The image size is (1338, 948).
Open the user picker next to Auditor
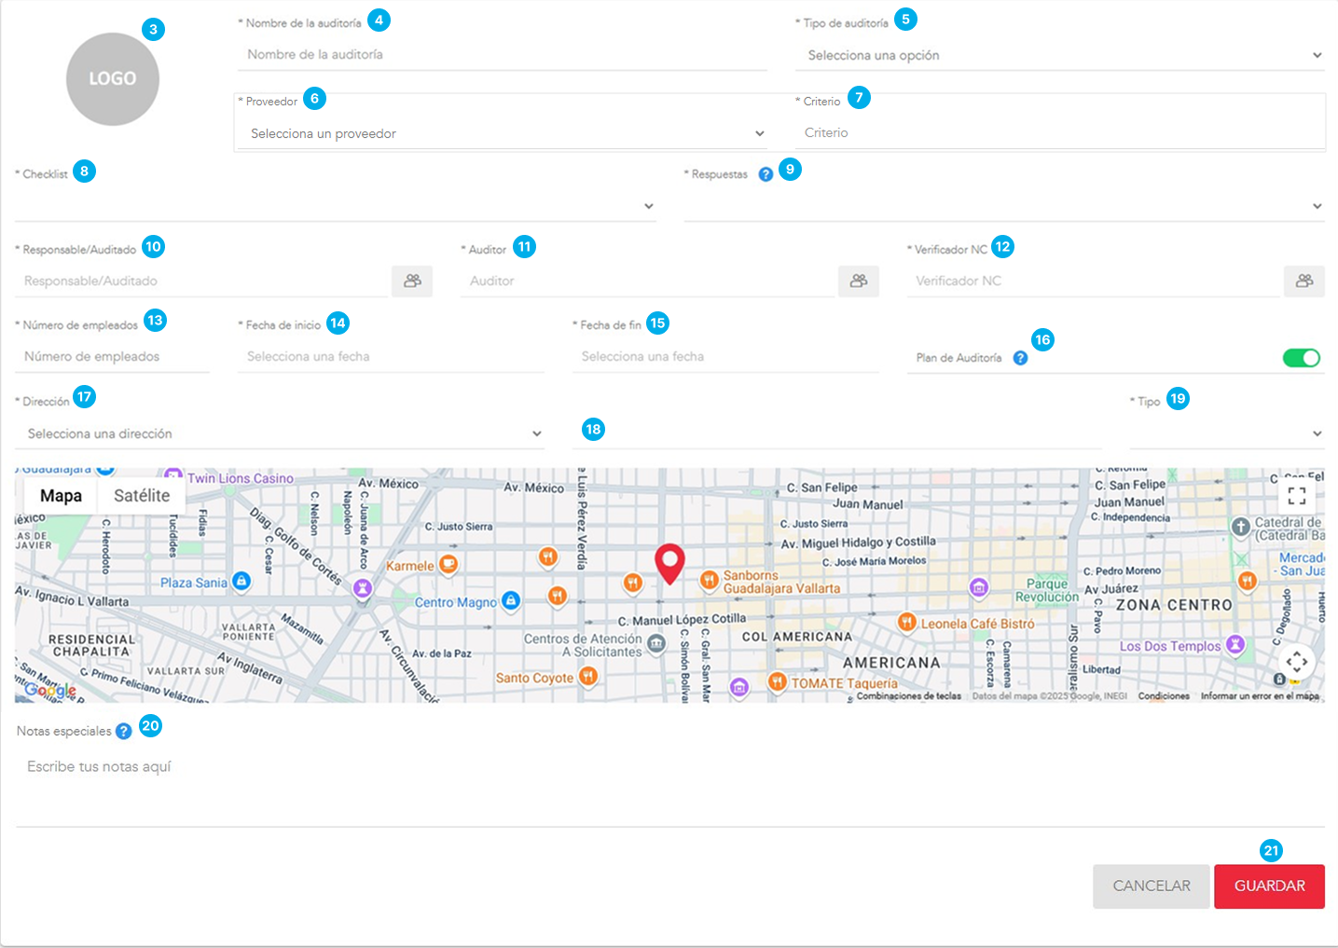(858, 281)
